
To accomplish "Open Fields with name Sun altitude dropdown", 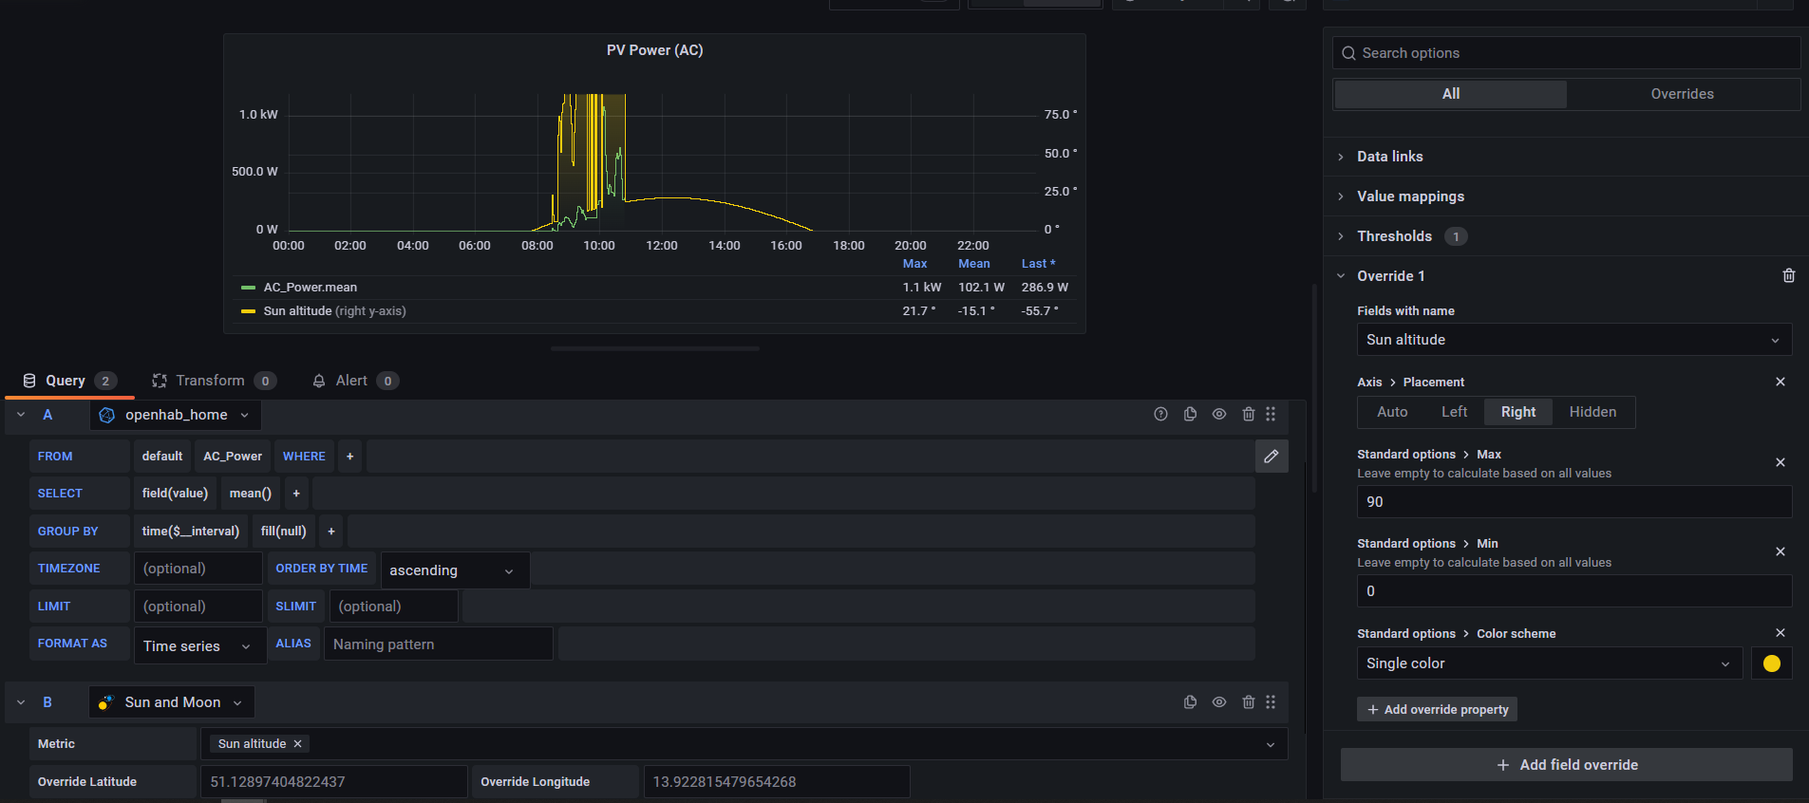I will point(1573,340).
